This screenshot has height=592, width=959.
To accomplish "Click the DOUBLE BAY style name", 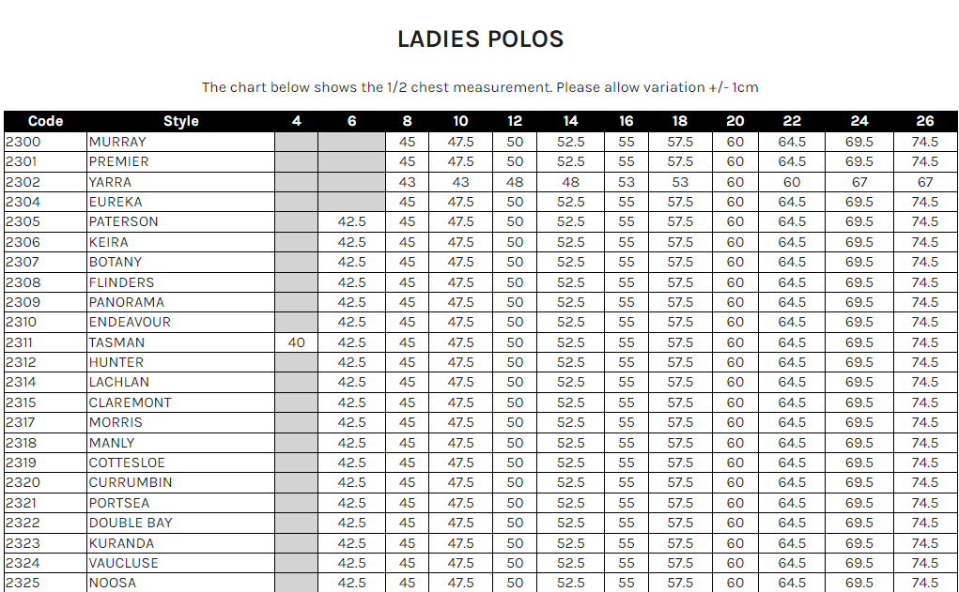I will click(131, 523).
